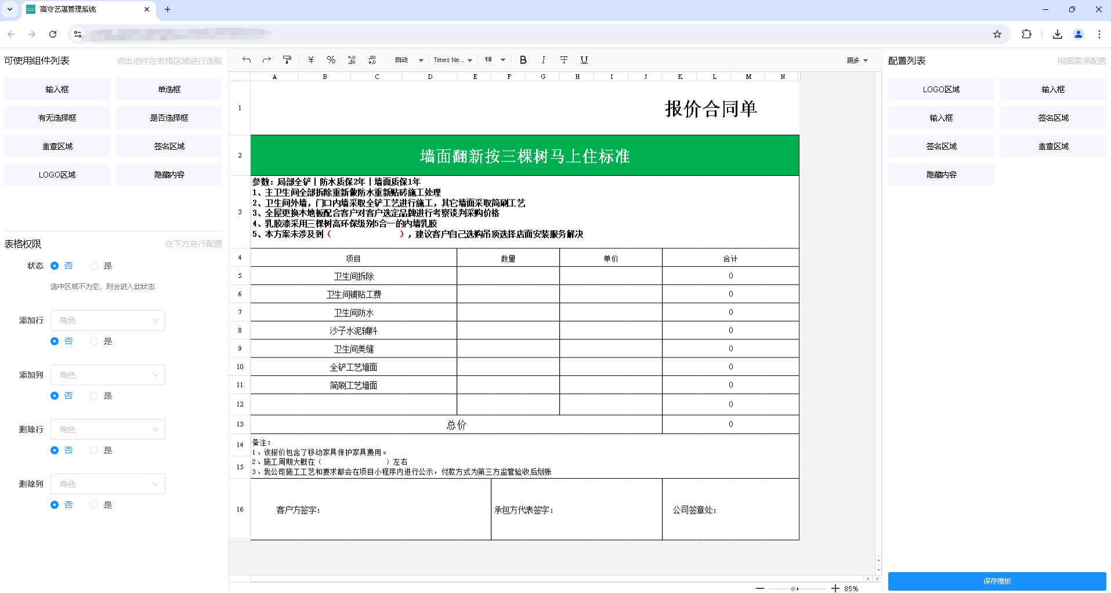
Task: Set 删除列 to 是
Action: point(94,505)
